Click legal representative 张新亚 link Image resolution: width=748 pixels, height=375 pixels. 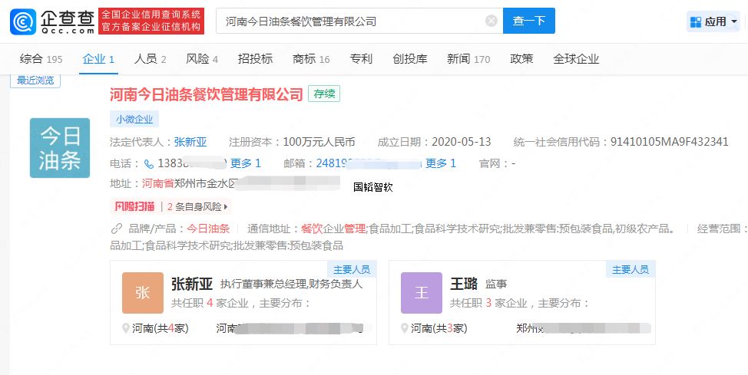pos(190,142)
